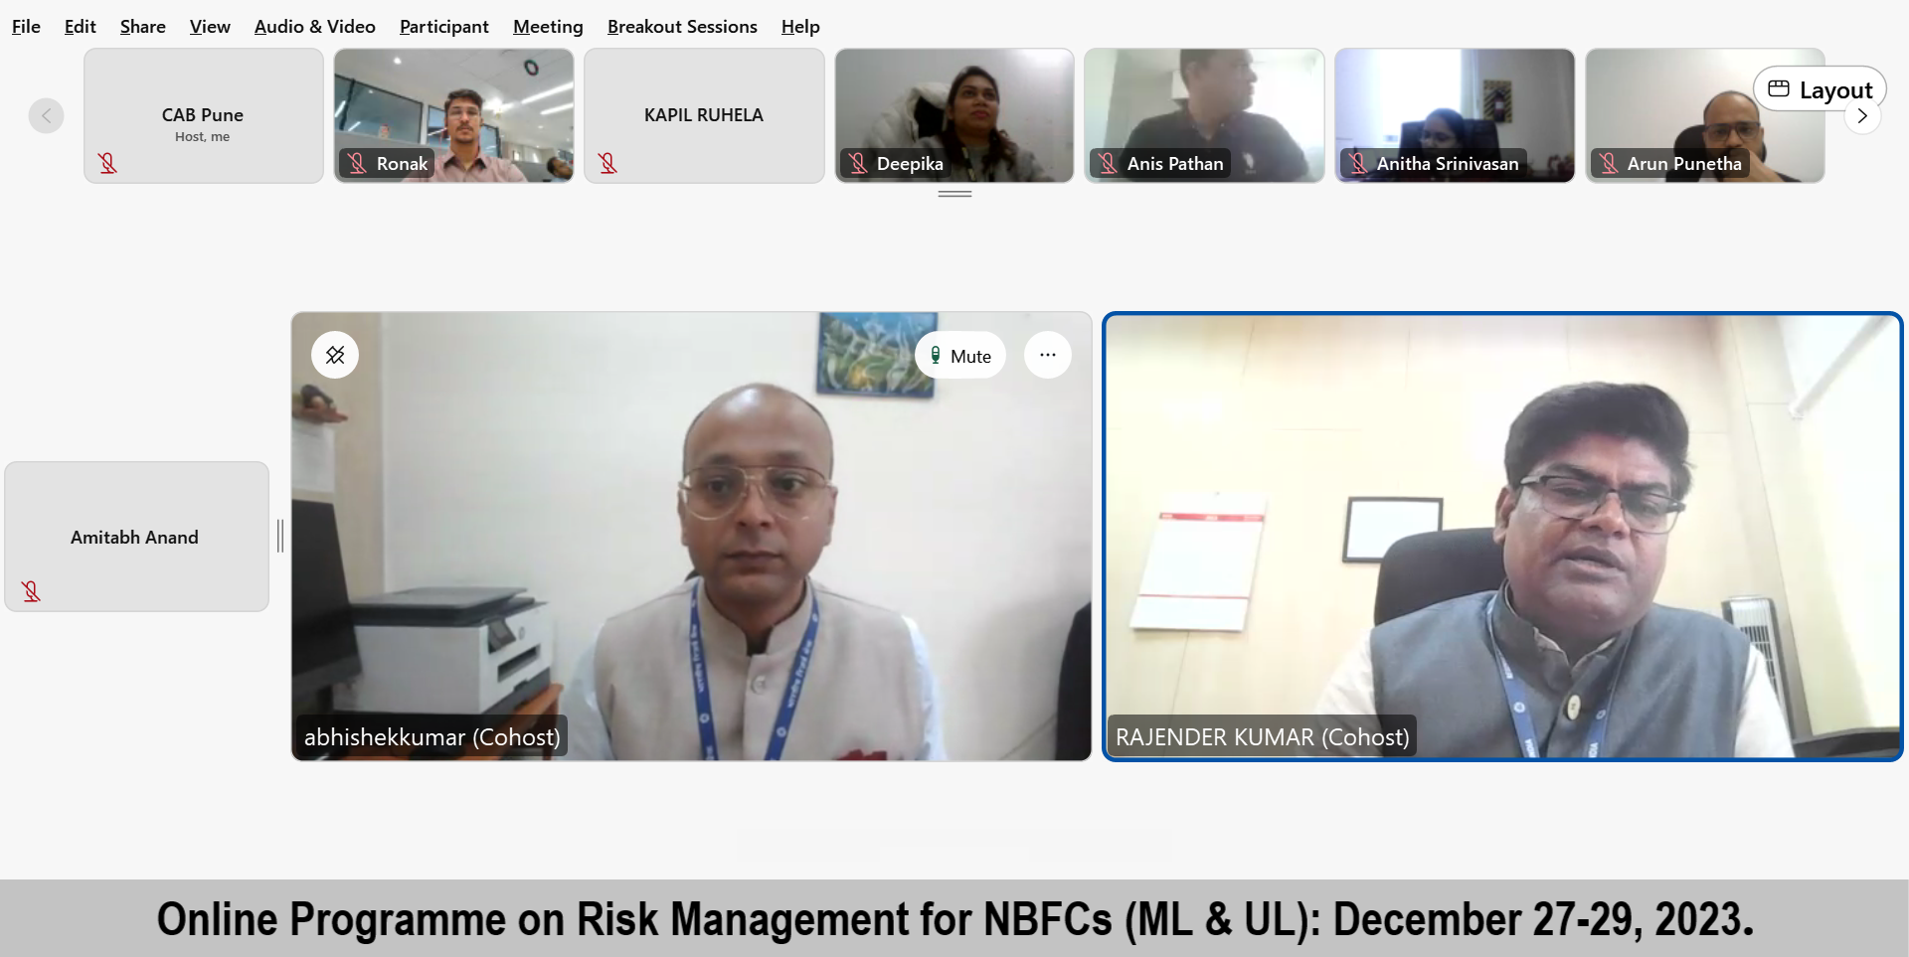The width and height of the screenshot is (1909, 957).
Task: Open the Audio & Video menu
Action: pyautogui.click(x=315, y=27)
